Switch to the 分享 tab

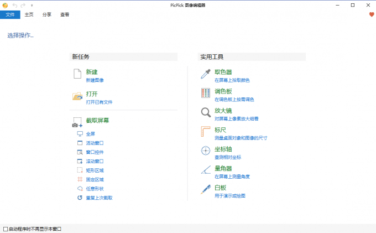(47, 14)
